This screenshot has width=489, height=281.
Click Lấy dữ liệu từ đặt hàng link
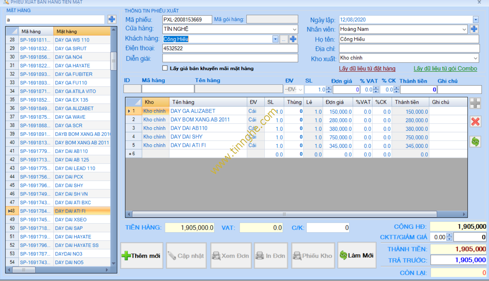(367, 68)
